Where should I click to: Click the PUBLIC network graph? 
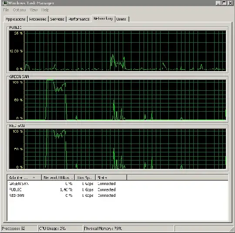[x=117, y=51]
